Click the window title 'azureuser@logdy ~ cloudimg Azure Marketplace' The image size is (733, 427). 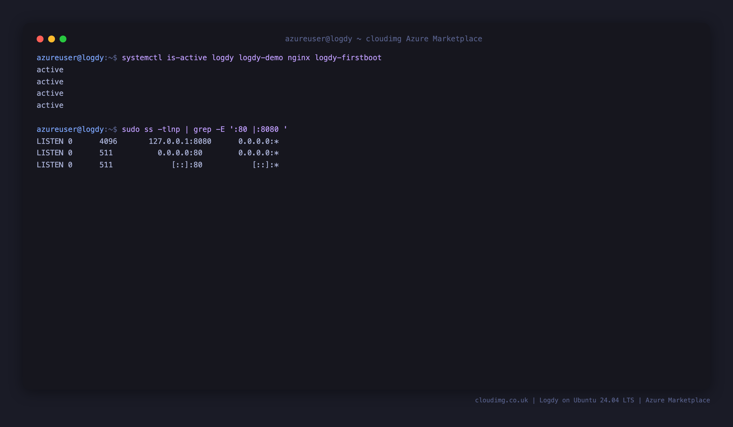click(x=383, y=39)
